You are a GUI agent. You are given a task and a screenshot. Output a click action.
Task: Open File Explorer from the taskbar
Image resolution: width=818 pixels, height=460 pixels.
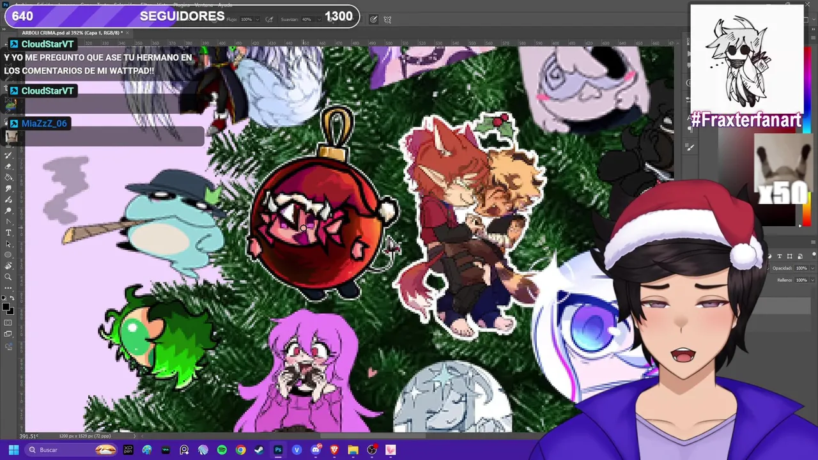353,450
